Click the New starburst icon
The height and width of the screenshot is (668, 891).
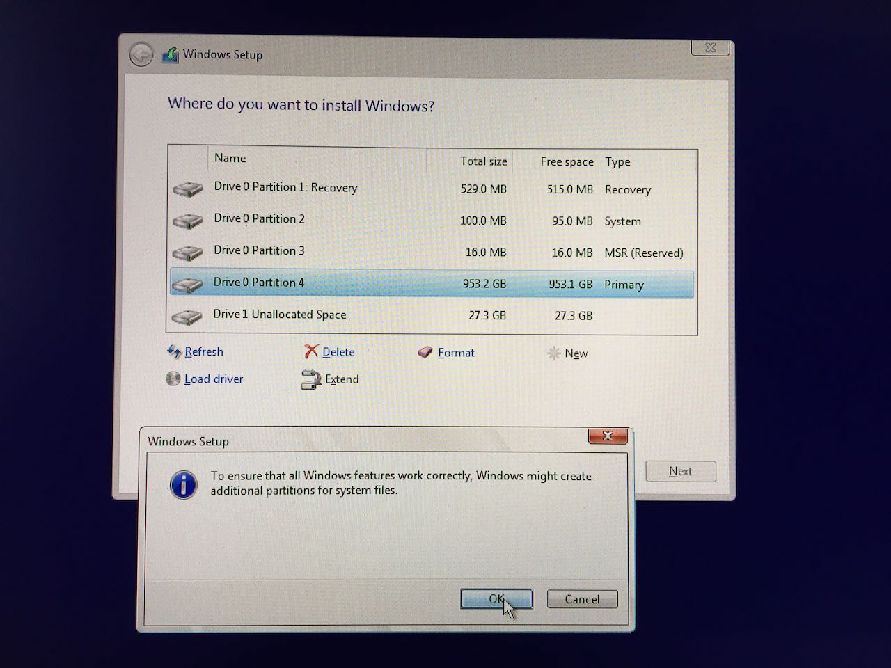(554, 353)
